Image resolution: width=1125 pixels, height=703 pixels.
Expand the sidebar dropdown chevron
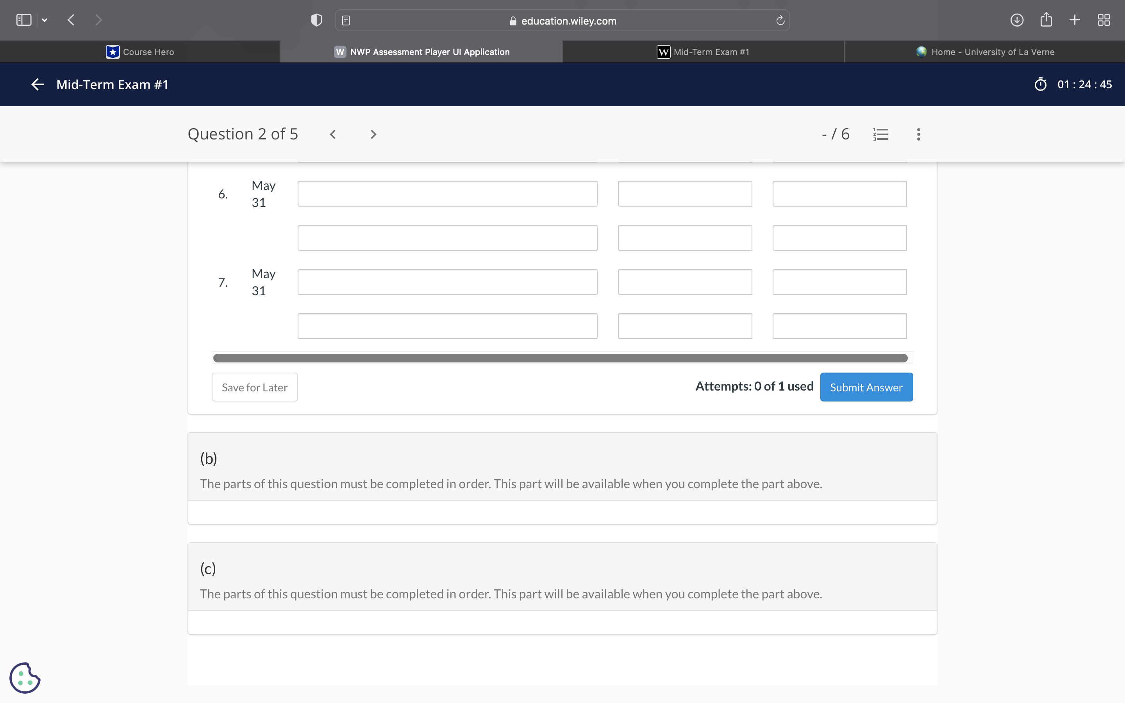tap(45, 20)
